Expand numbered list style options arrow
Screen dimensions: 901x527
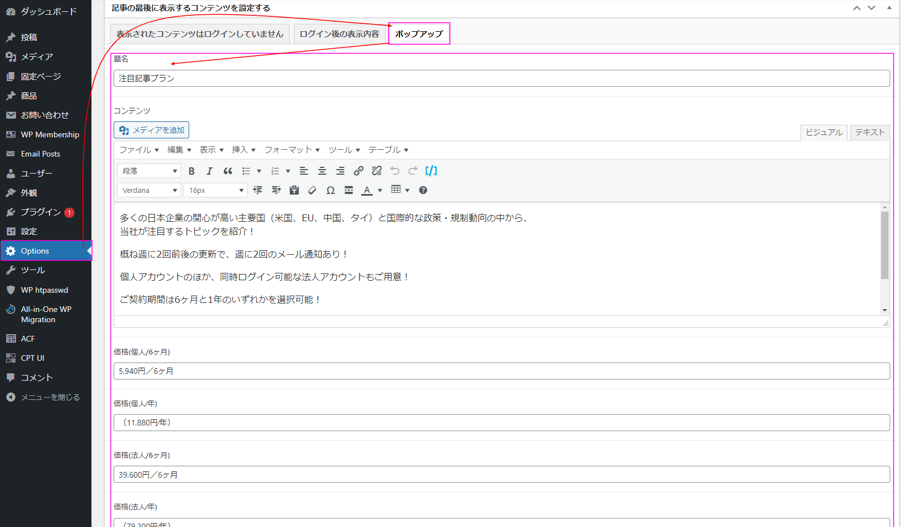tap(288, 171)
